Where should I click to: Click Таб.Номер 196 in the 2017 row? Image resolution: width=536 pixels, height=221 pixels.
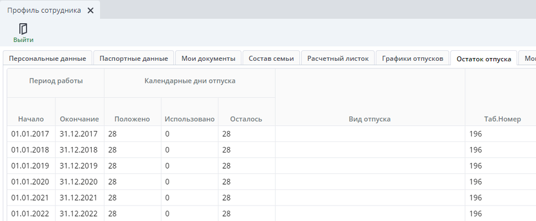click(x=501, y=134)
